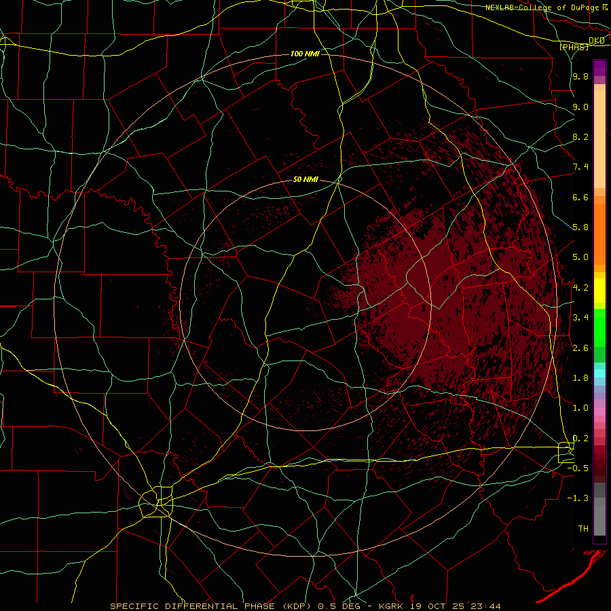The width and height of the screenshot is (611, 611).
Task: Click the 3.4 value on the color scale
Action: pos(580,318)
